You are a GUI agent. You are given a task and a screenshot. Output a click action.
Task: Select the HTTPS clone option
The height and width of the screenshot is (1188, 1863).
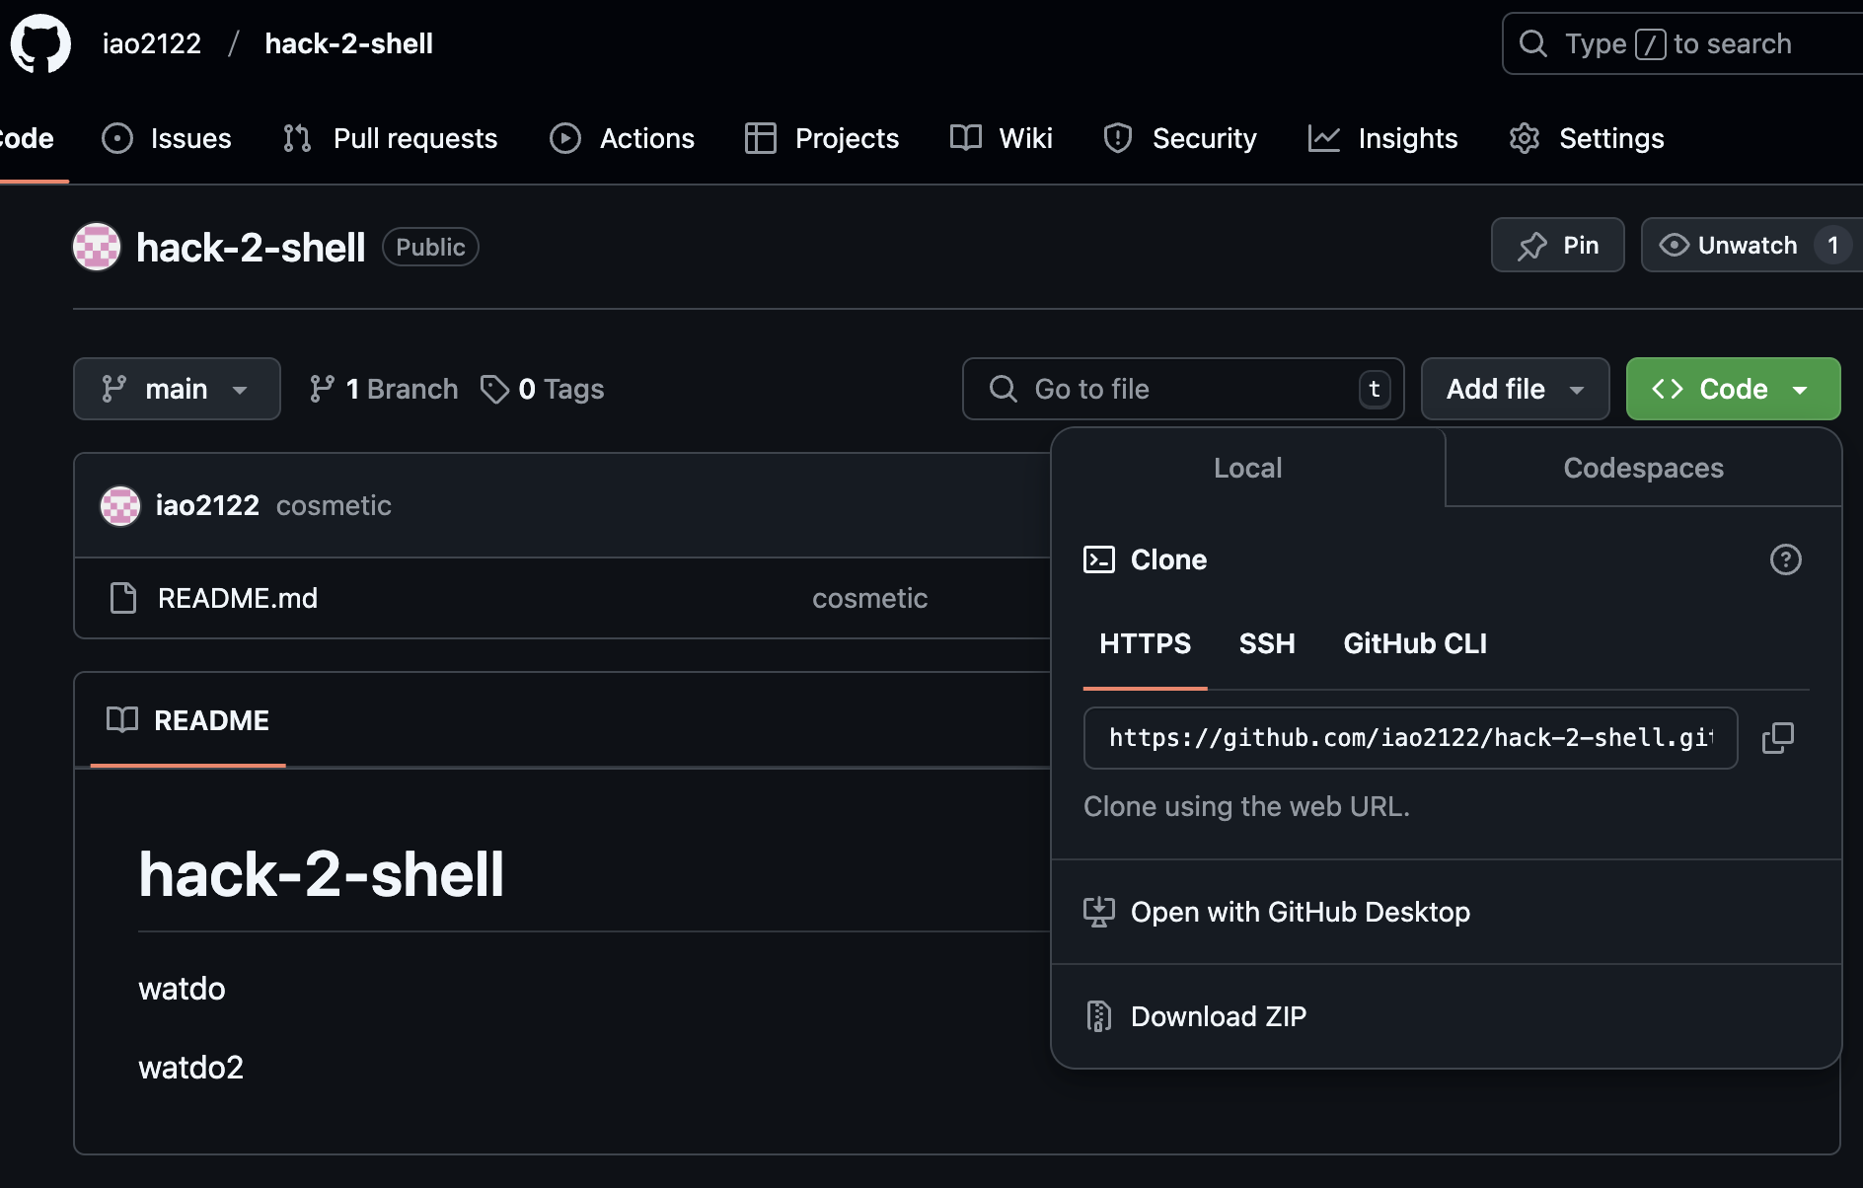coord(1145,643)
